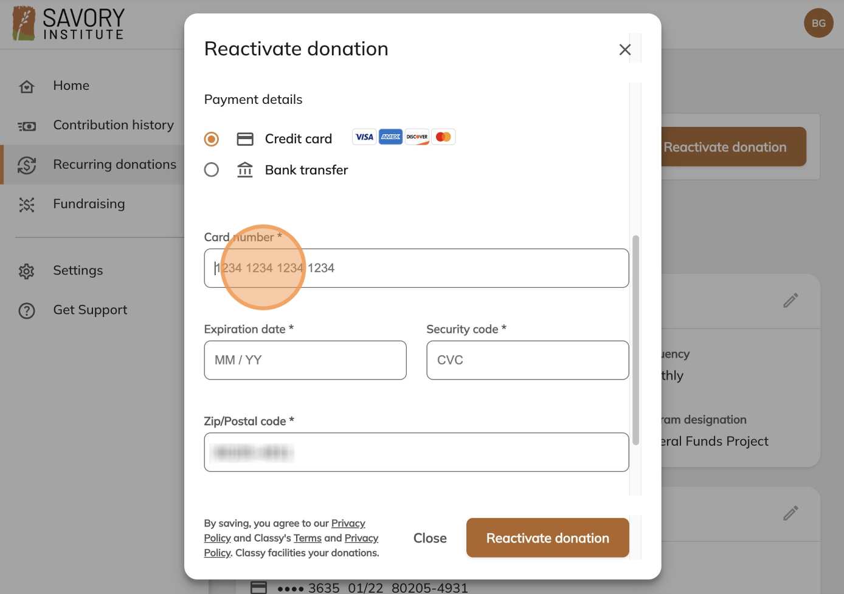
Task: Select the Credit card radio button
Action: [212, 139]
